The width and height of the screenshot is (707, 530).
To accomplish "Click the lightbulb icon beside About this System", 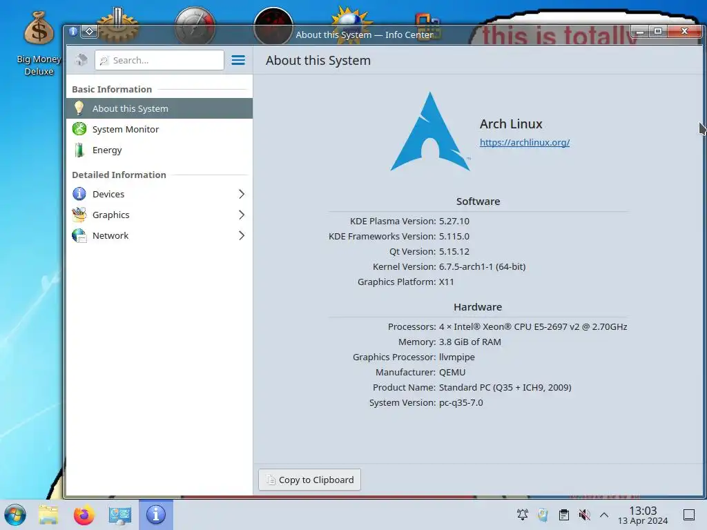I will click(x=79, y=108).
